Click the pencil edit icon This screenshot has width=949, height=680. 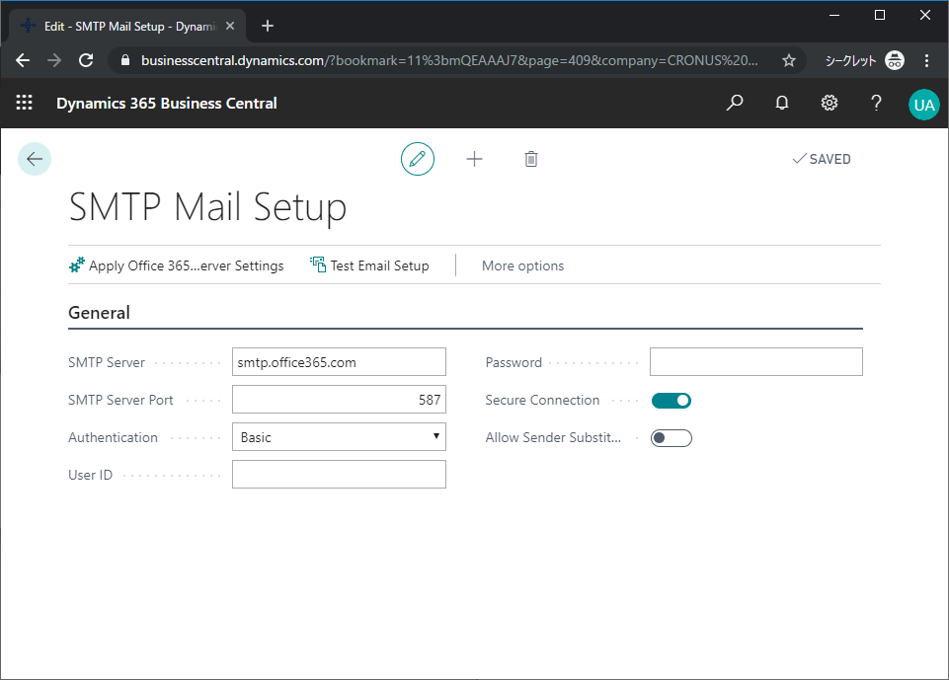[x=418, y=159]
